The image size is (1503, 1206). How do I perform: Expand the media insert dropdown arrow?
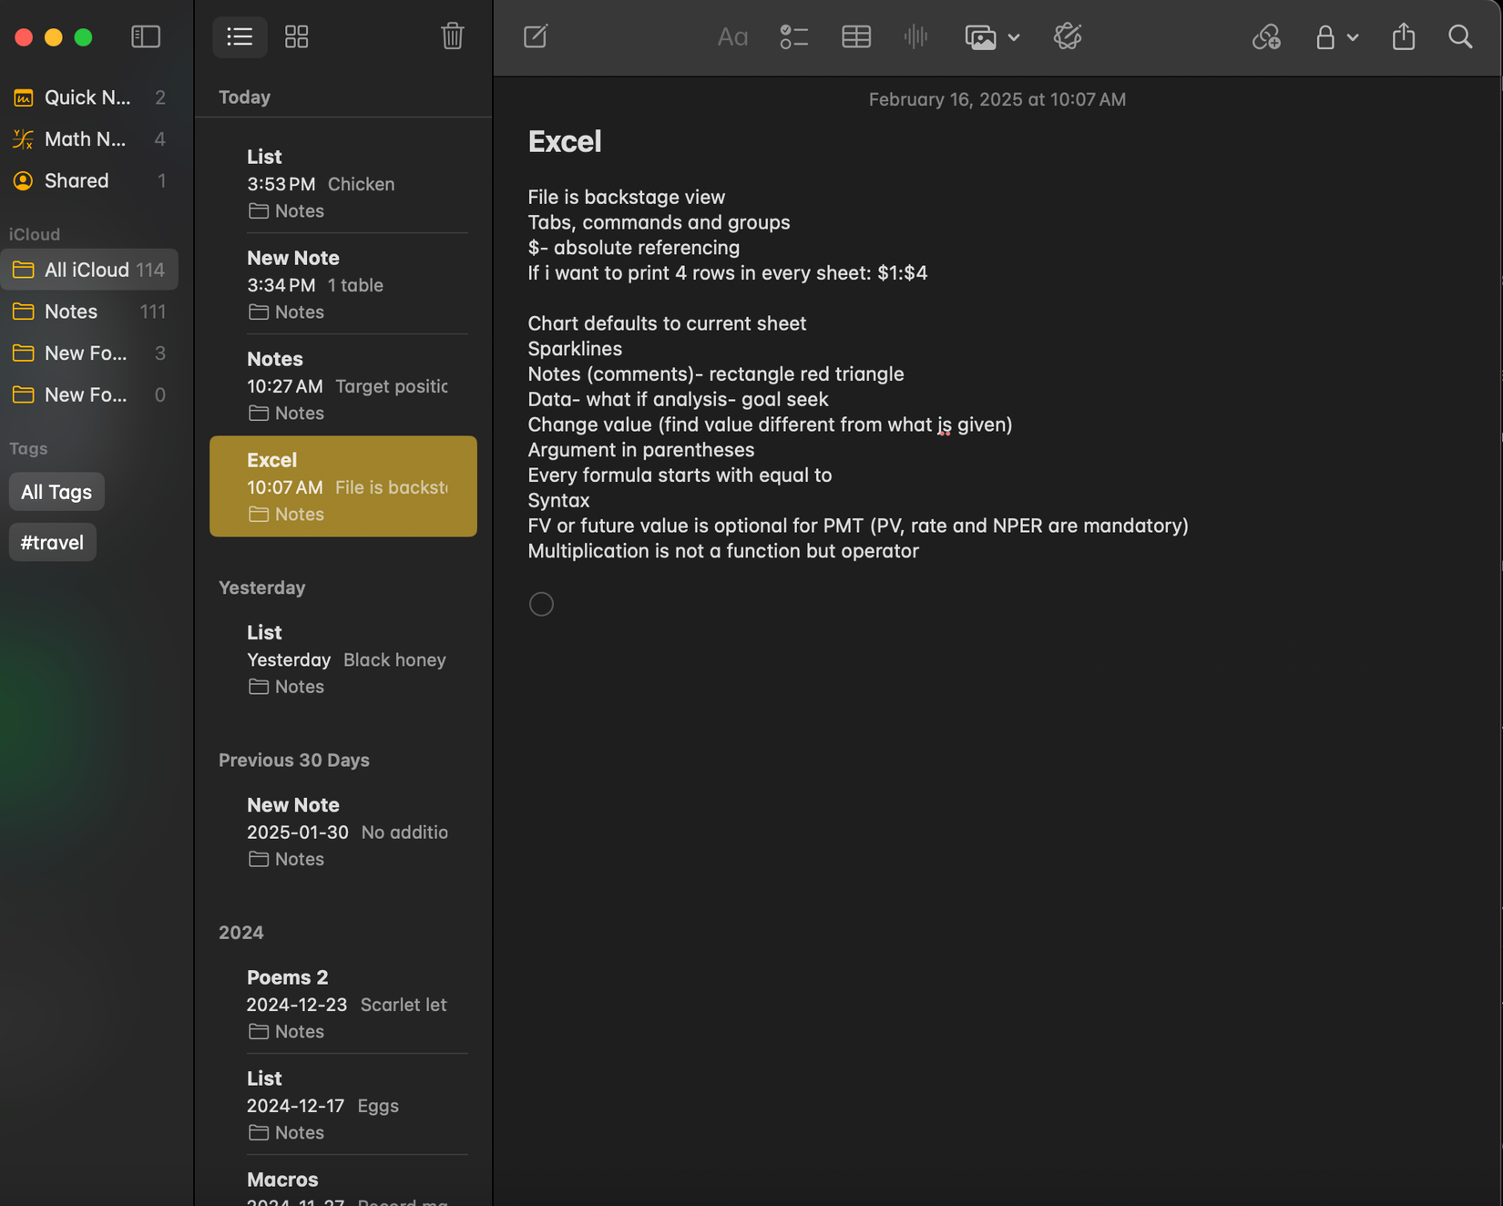[1014, 38]
